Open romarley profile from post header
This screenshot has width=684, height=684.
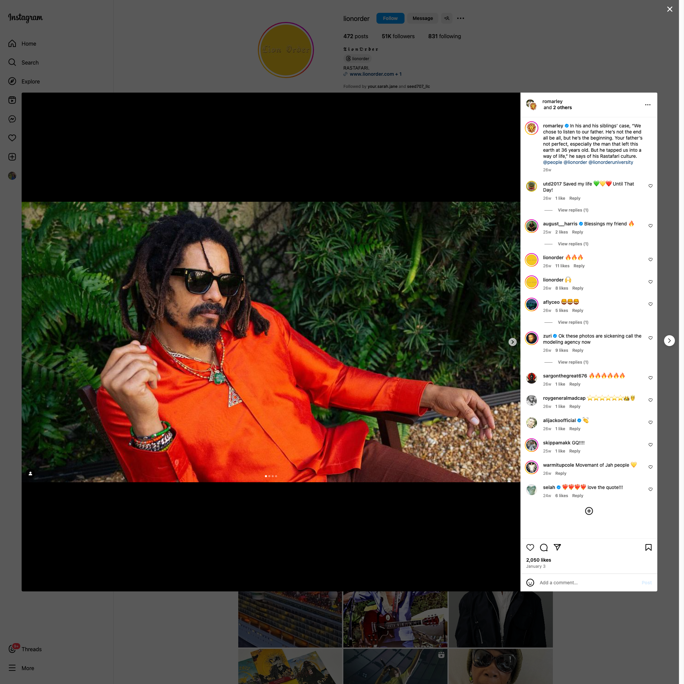(552, 102)
